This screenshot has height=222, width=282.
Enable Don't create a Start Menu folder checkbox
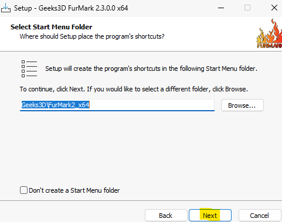point(23,190)
